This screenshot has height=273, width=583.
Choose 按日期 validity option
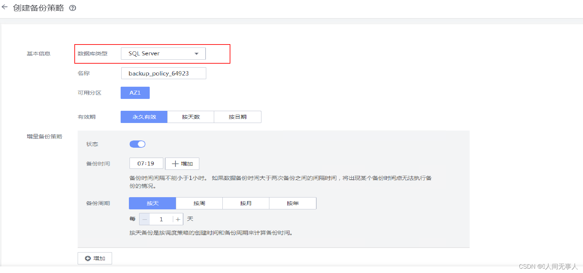pyautogui.click(x=238, y=117)
